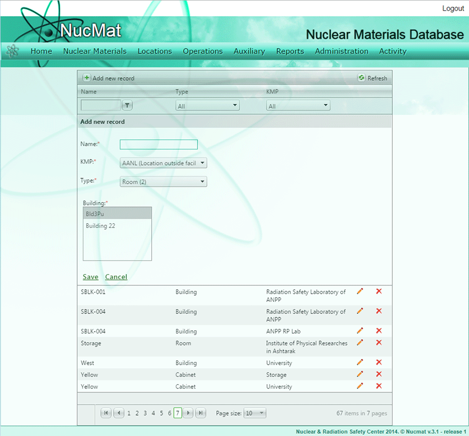
Task: Delete the West building record
Action: (x=379, y=362)
